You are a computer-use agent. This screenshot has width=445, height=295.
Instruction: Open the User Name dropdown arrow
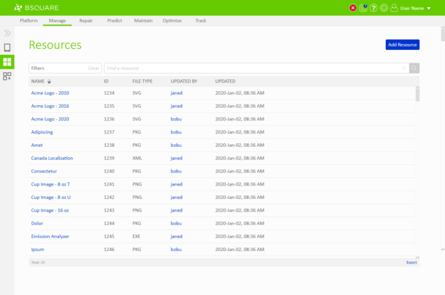[x=428, y=8]
